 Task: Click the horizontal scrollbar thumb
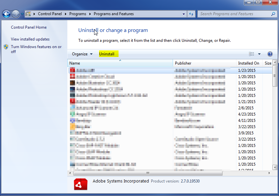148,173
